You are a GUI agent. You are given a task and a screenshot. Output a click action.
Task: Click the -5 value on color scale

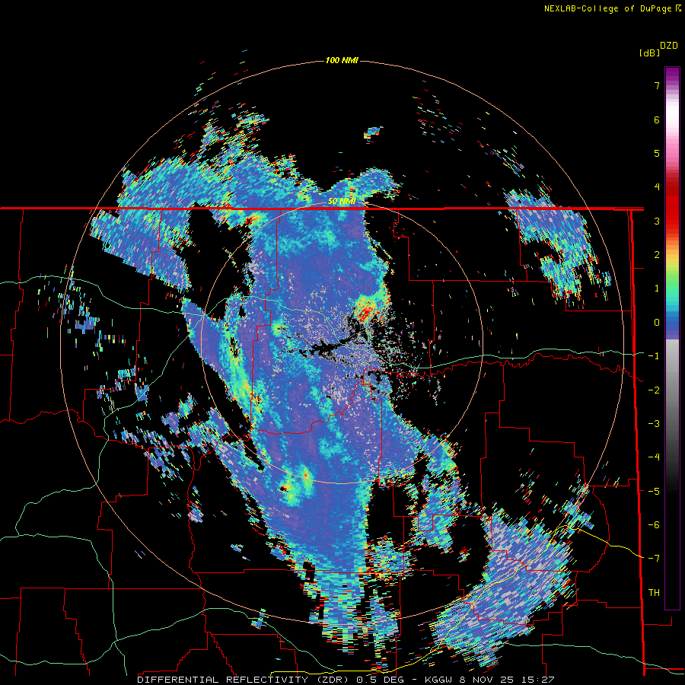pyautogui.click(x=654, y=492)
